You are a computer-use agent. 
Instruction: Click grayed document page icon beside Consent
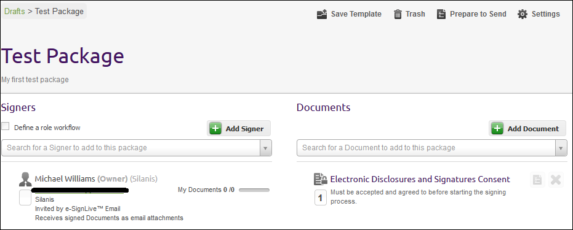537,180
